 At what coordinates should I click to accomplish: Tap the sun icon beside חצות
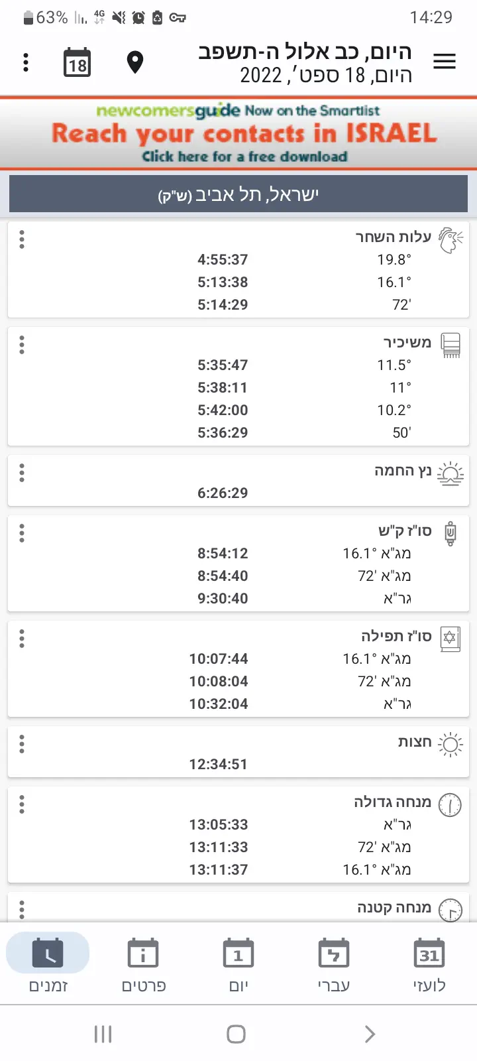pos(450,744)
